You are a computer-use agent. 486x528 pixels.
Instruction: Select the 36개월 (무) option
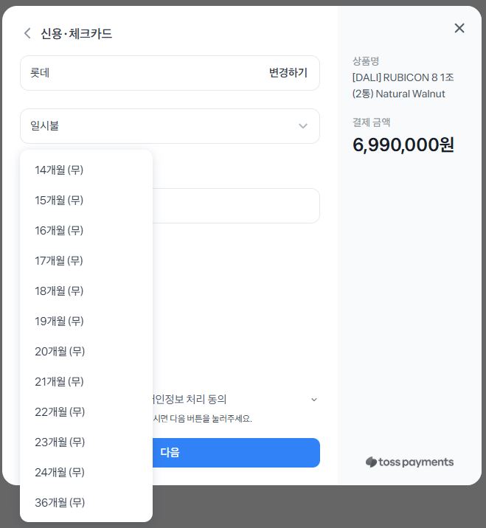tap(60, 503)
